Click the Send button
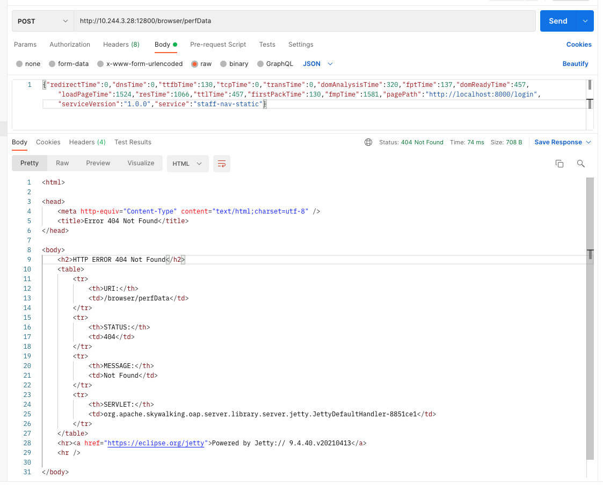Image resolution: width=603 pixels, height=485 pixels. (558, 21)
